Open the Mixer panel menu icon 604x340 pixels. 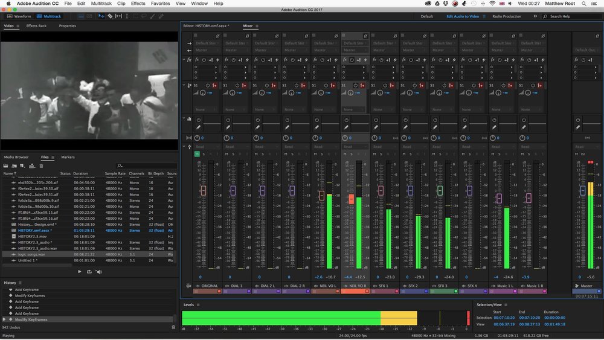click(x=257, y=26)
